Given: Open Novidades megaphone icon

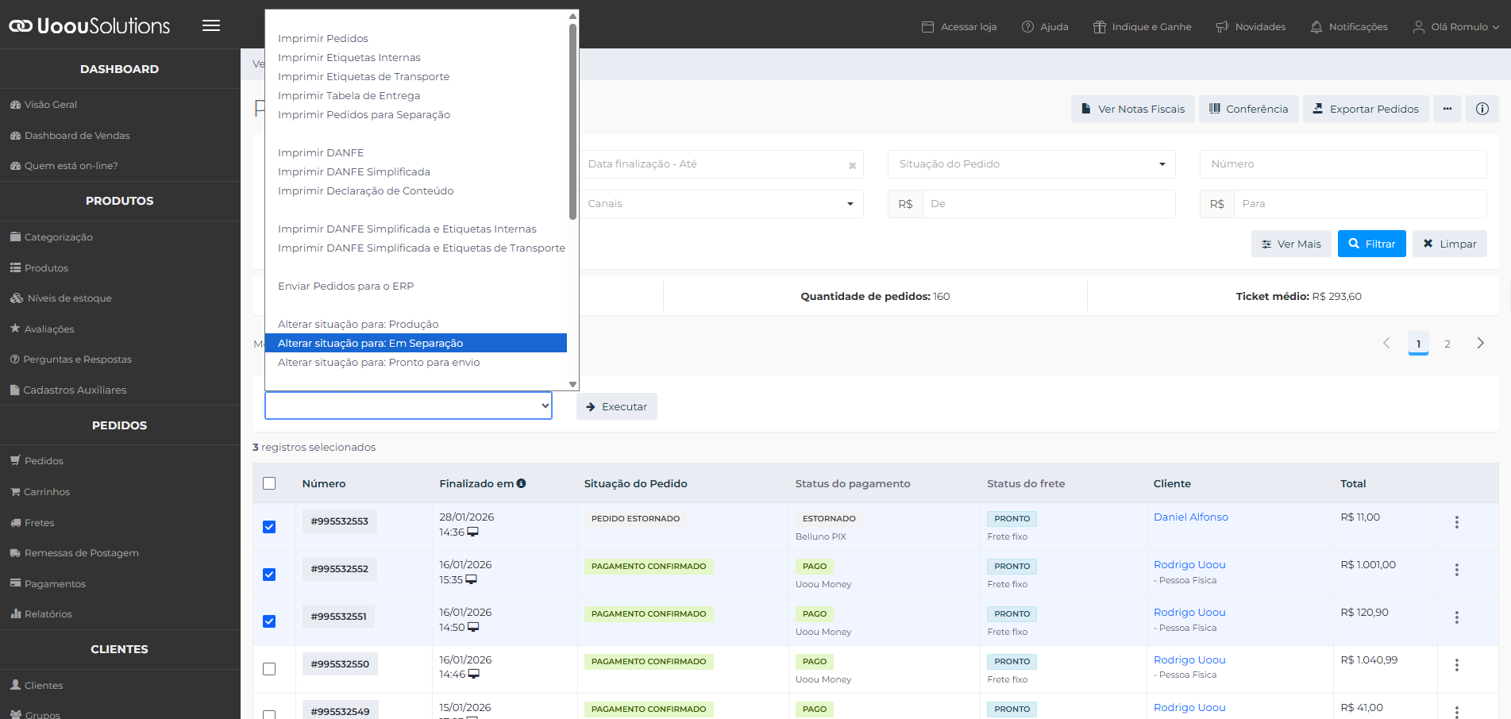Looking at the screenshot, I should tap(1222, 27).
